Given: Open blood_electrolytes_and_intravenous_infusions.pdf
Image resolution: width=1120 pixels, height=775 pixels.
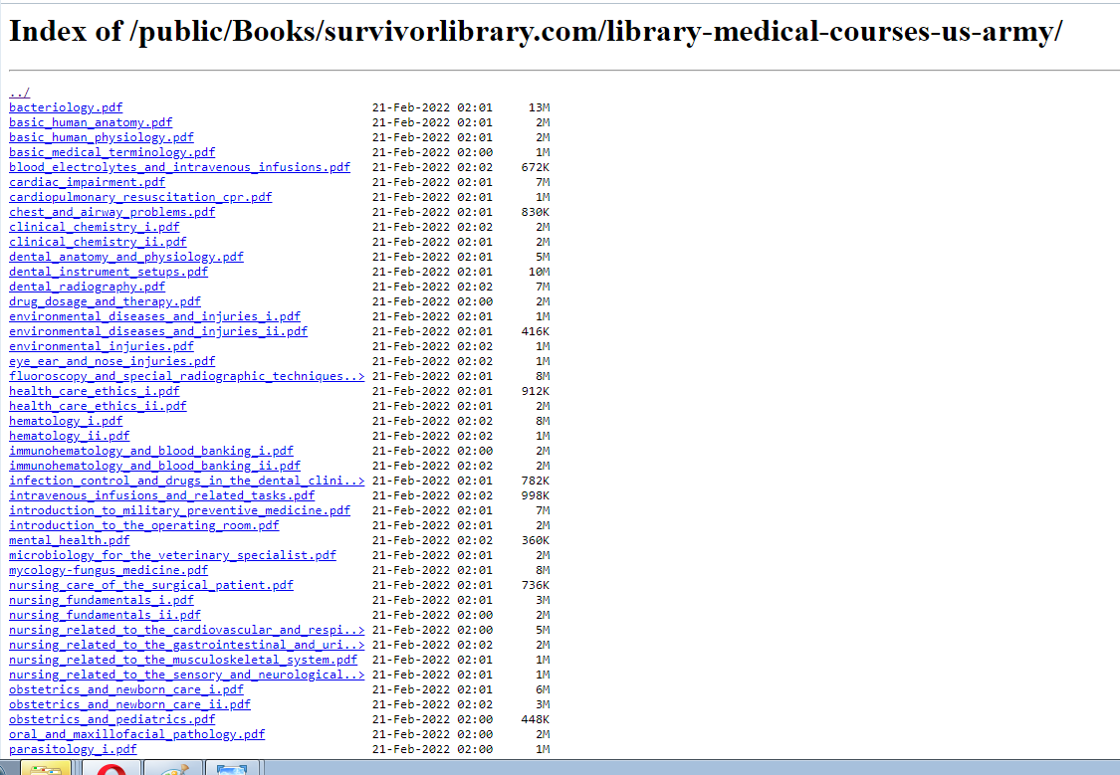Looking at the screenshot, I should tap(180, 168).
